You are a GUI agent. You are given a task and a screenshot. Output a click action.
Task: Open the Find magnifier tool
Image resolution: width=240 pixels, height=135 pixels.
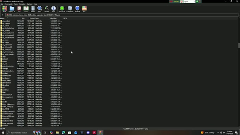pos(40,9)
